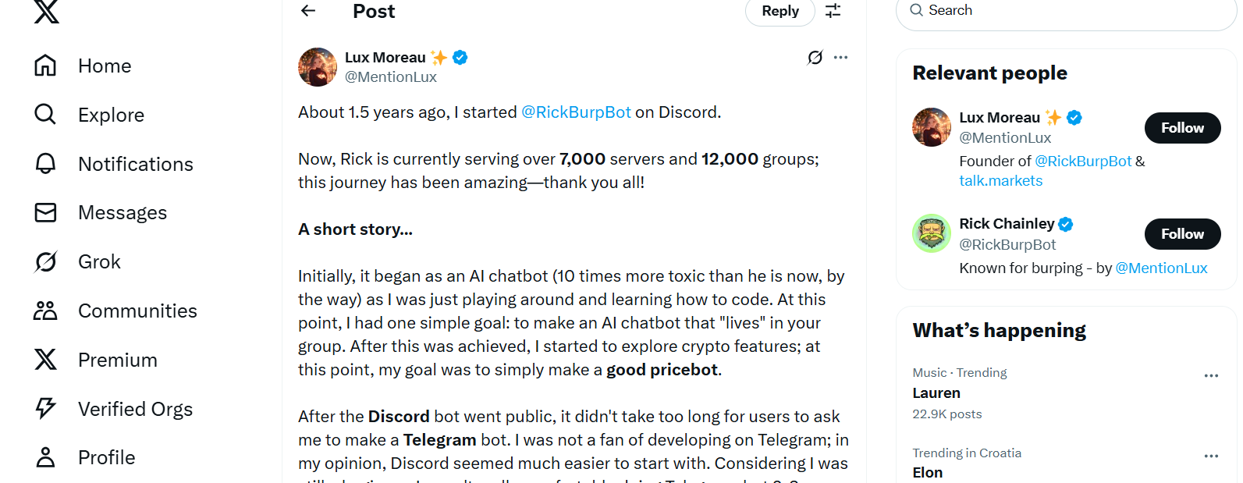Open the talk.markets link
Image resolution: width=1243 pixels, height=483 pixels.
pyautogui.click(x=1000, y=181)
